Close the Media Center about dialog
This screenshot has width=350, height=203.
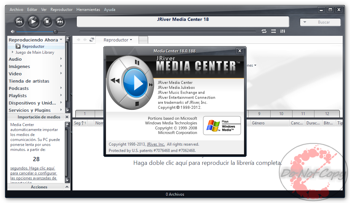coord(240,51)
